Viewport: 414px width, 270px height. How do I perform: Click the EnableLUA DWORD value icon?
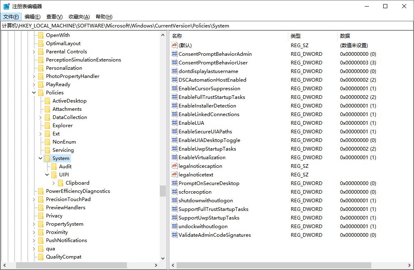(174, 123)
